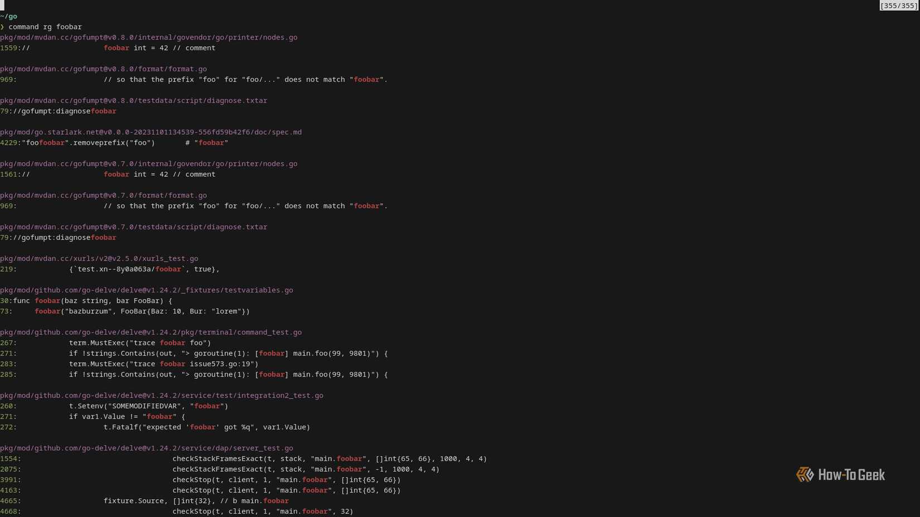Open the gofumpt v0.7.0 nodes.go path
920x517 pixels.
(148, 164)
